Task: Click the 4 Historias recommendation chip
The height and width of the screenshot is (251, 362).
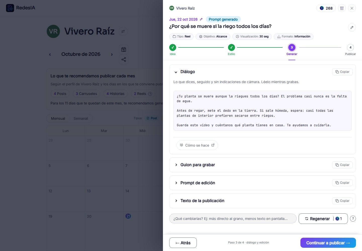Action: point(115,94)
